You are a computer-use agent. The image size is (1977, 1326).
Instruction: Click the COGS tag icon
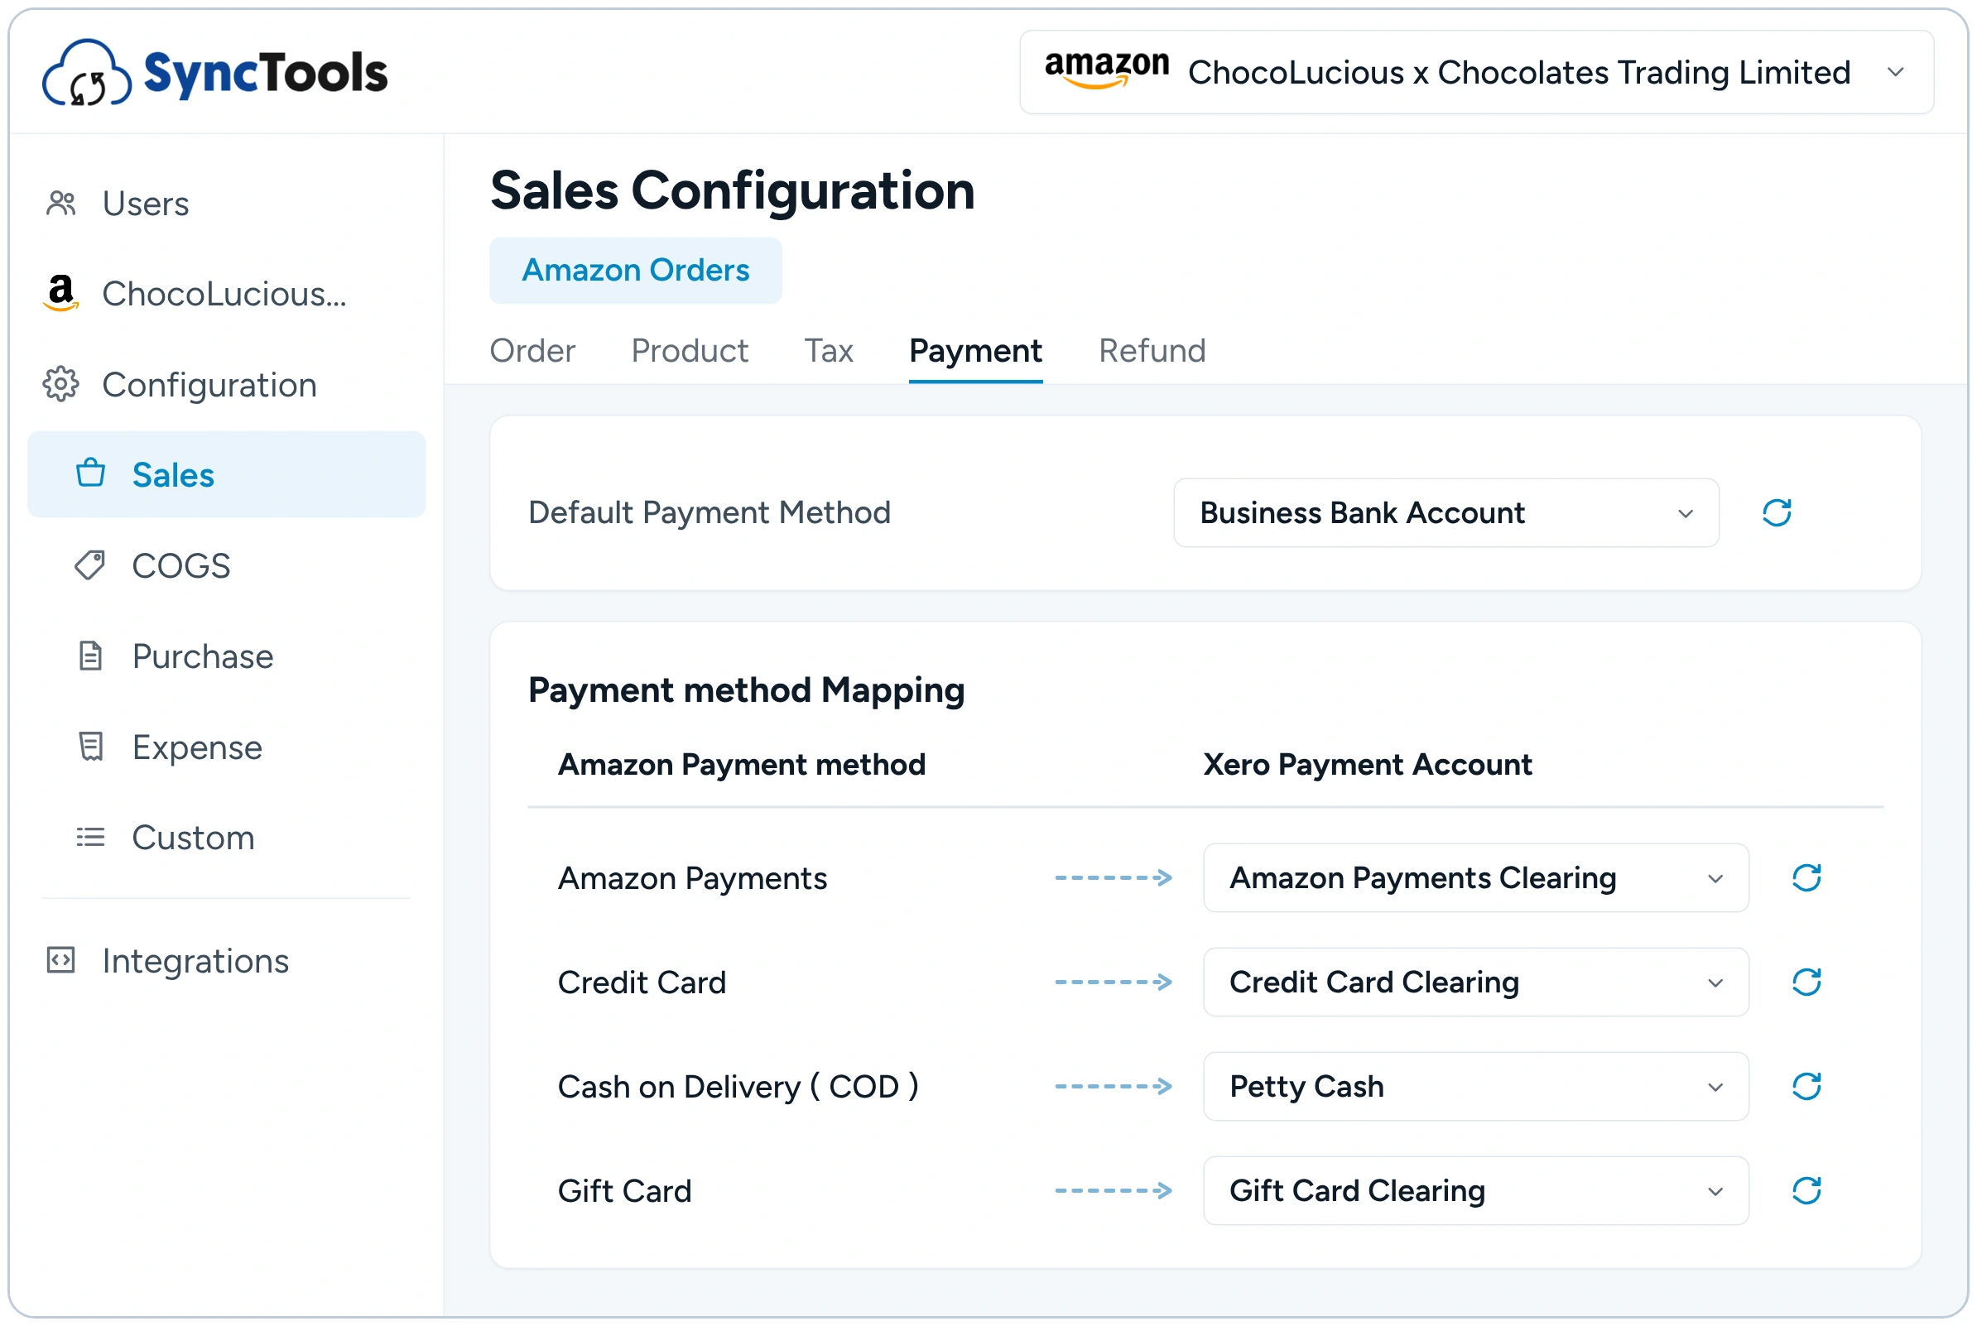90,566
